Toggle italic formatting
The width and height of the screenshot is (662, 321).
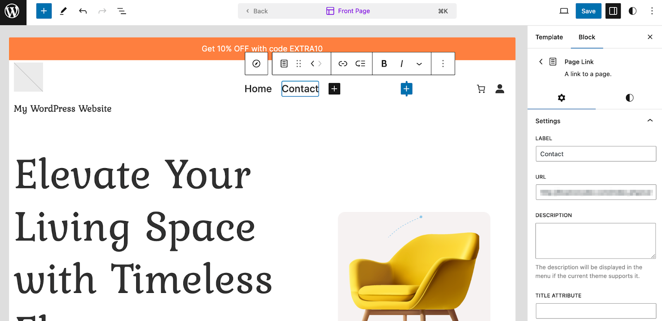tap(401, 64)
